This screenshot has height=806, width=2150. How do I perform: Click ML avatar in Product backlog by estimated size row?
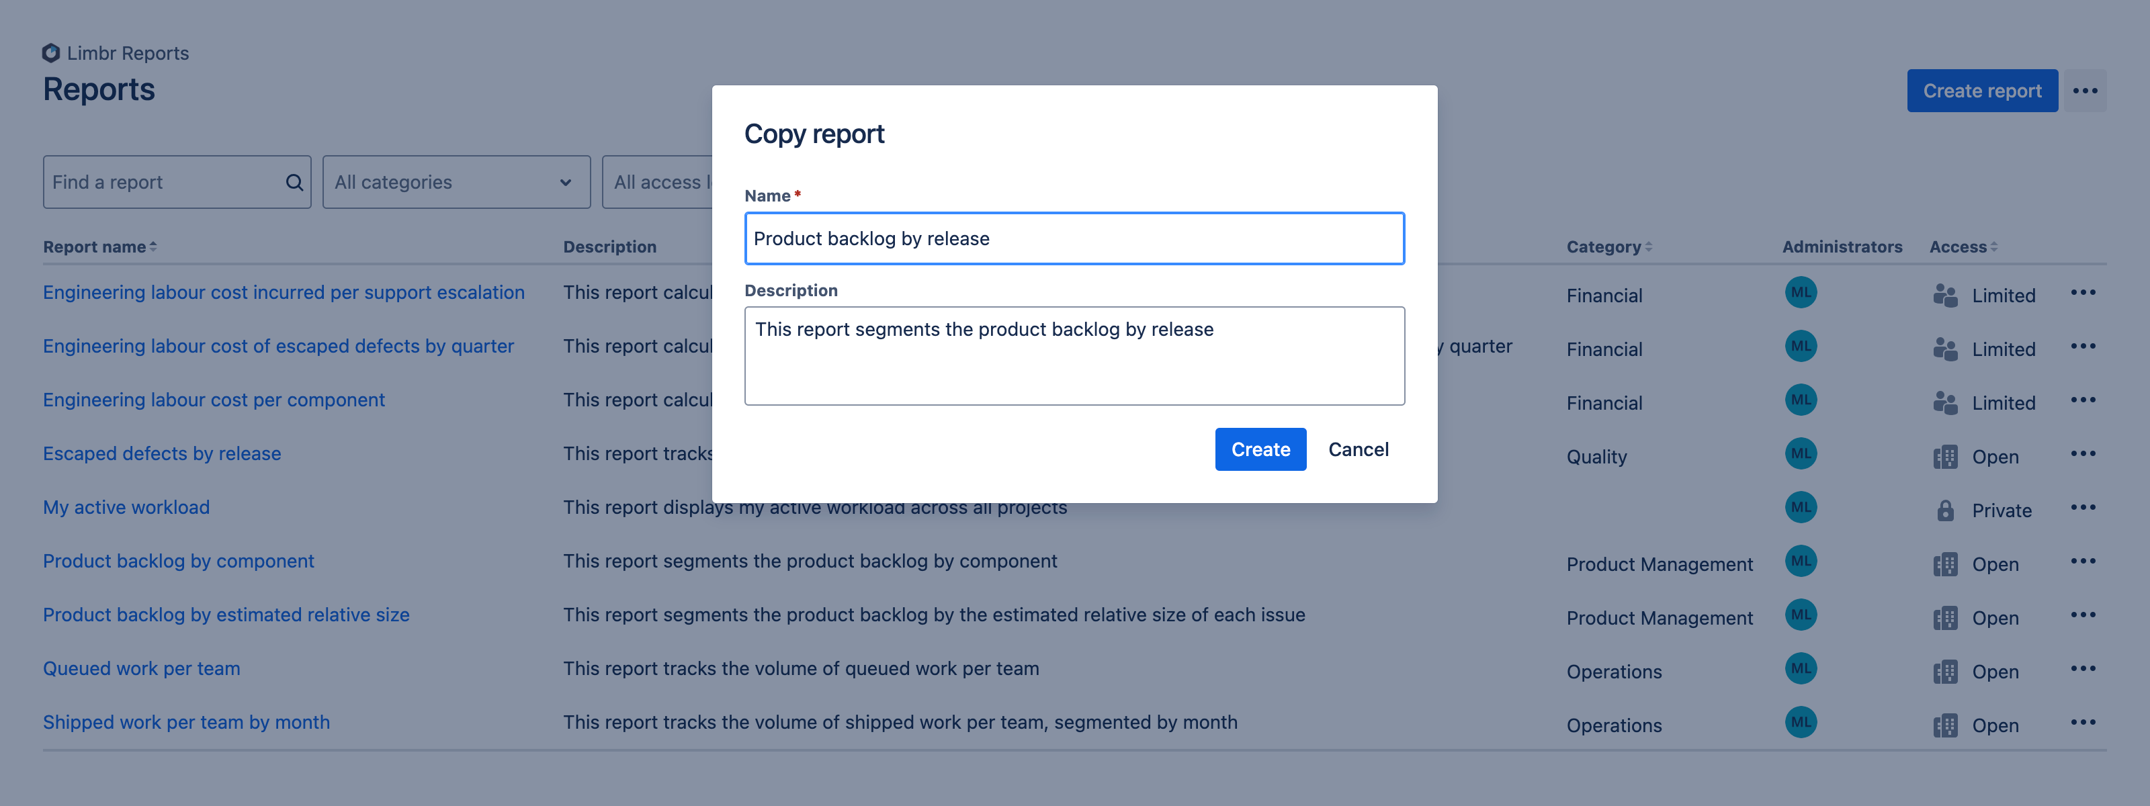(1801, 614)
